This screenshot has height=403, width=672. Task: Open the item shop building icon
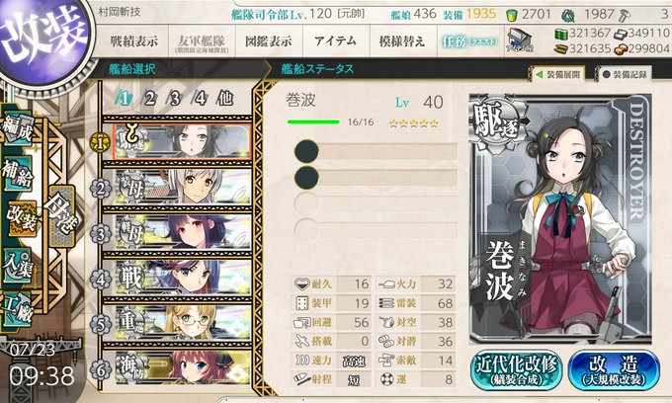pos(520,40)
